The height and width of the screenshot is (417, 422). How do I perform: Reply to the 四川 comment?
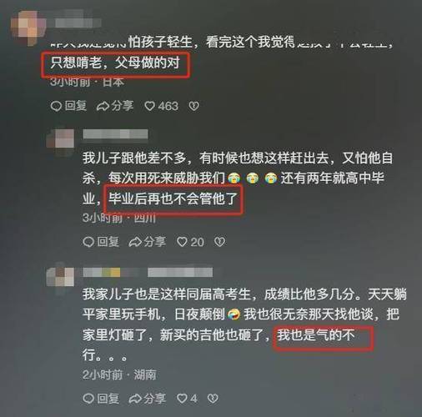click(101, 242)
